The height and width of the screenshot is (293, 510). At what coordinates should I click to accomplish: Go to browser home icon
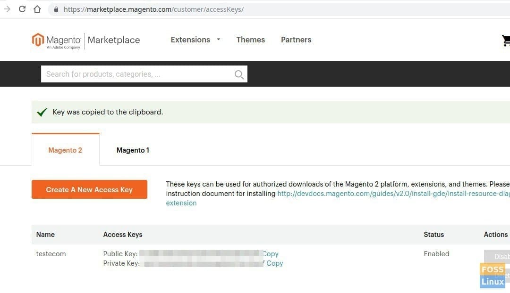[37, 9]
